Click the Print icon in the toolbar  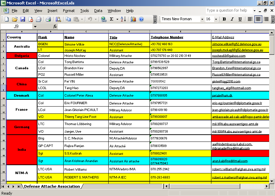(48, 19)
